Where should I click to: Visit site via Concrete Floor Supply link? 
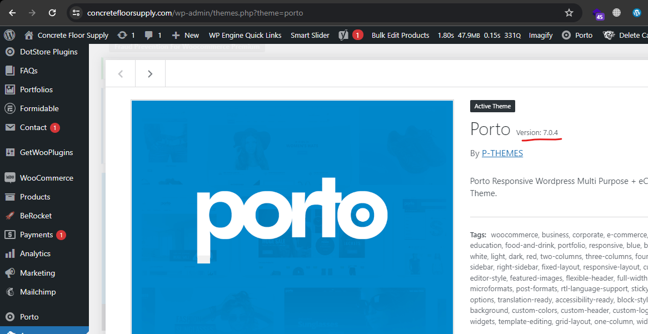[67, 35]
